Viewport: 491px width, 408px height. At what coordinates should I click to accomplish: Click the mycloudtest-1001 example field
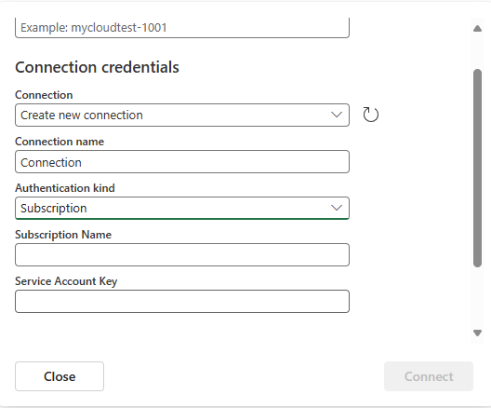point(182,28)
